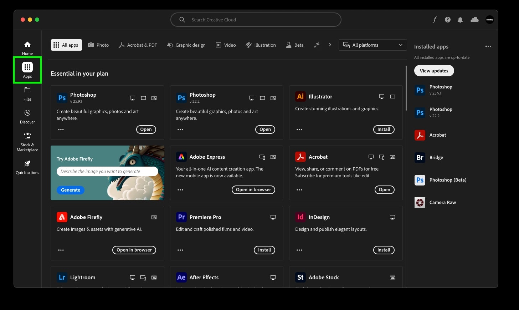Screen dimensions: 519x310
Task: Open Photoshop from the Installed apps panel
Action: click(x=441, y=89)
